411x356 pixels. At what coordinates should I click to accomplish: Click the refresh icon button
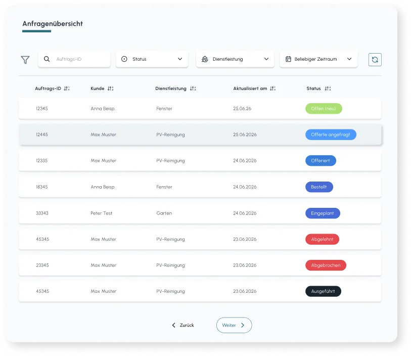[375, 60]
